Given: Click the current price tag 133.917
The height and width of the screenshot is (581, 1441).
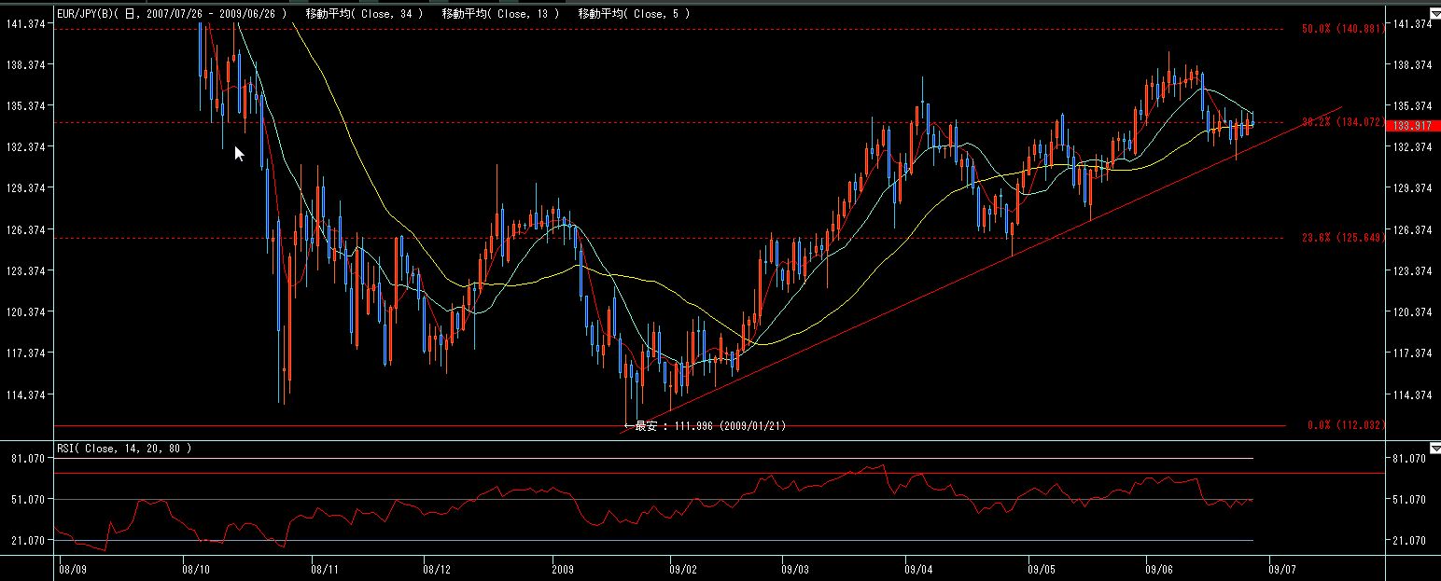Looking at the screenshot, I should 1411,126.
